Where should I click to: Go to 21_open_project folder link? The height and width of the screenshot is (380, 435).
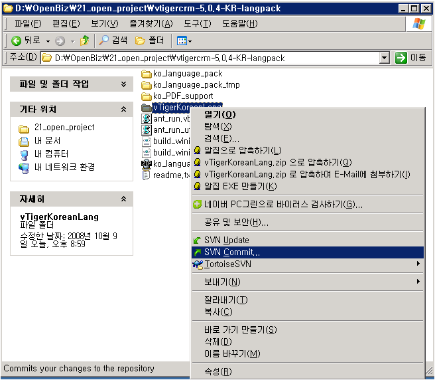pos(64,128)
